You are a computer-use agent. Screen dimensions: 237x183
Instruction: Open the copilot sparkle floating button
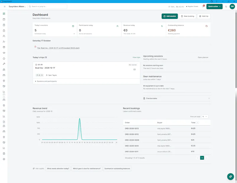tap(230, 177)
